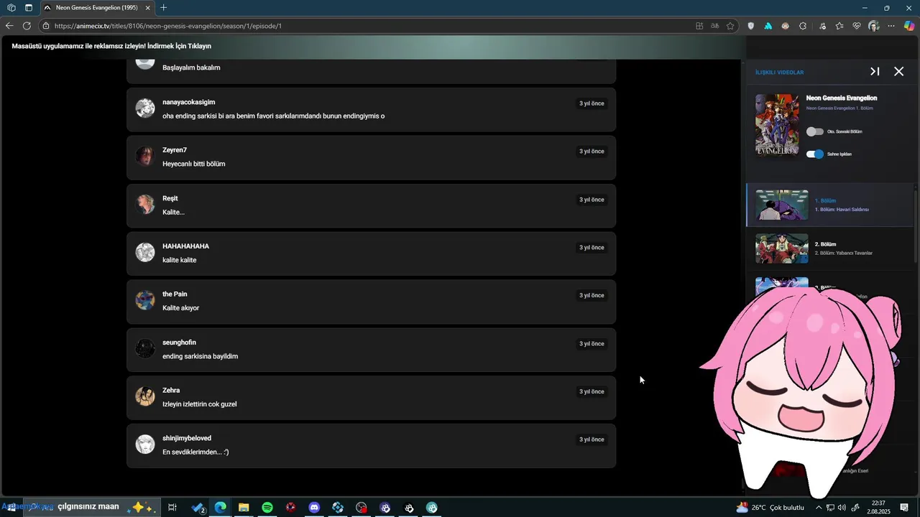The height and width of the screenshot is (517, 920).
Task: Click Zehra commenter avatar
Action: coord(145,396)
